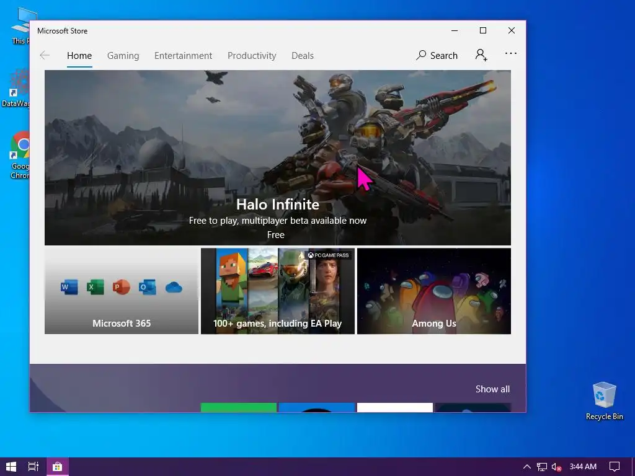Open the Action Center notifications icon
The width and height of the screenshot is (635, 476).
point(615,467)
